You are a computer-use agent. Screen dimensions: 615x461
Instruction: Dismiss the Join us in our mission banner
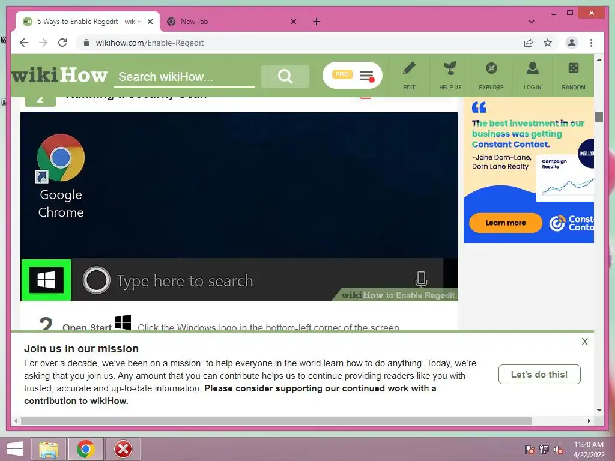click(584, 342)
